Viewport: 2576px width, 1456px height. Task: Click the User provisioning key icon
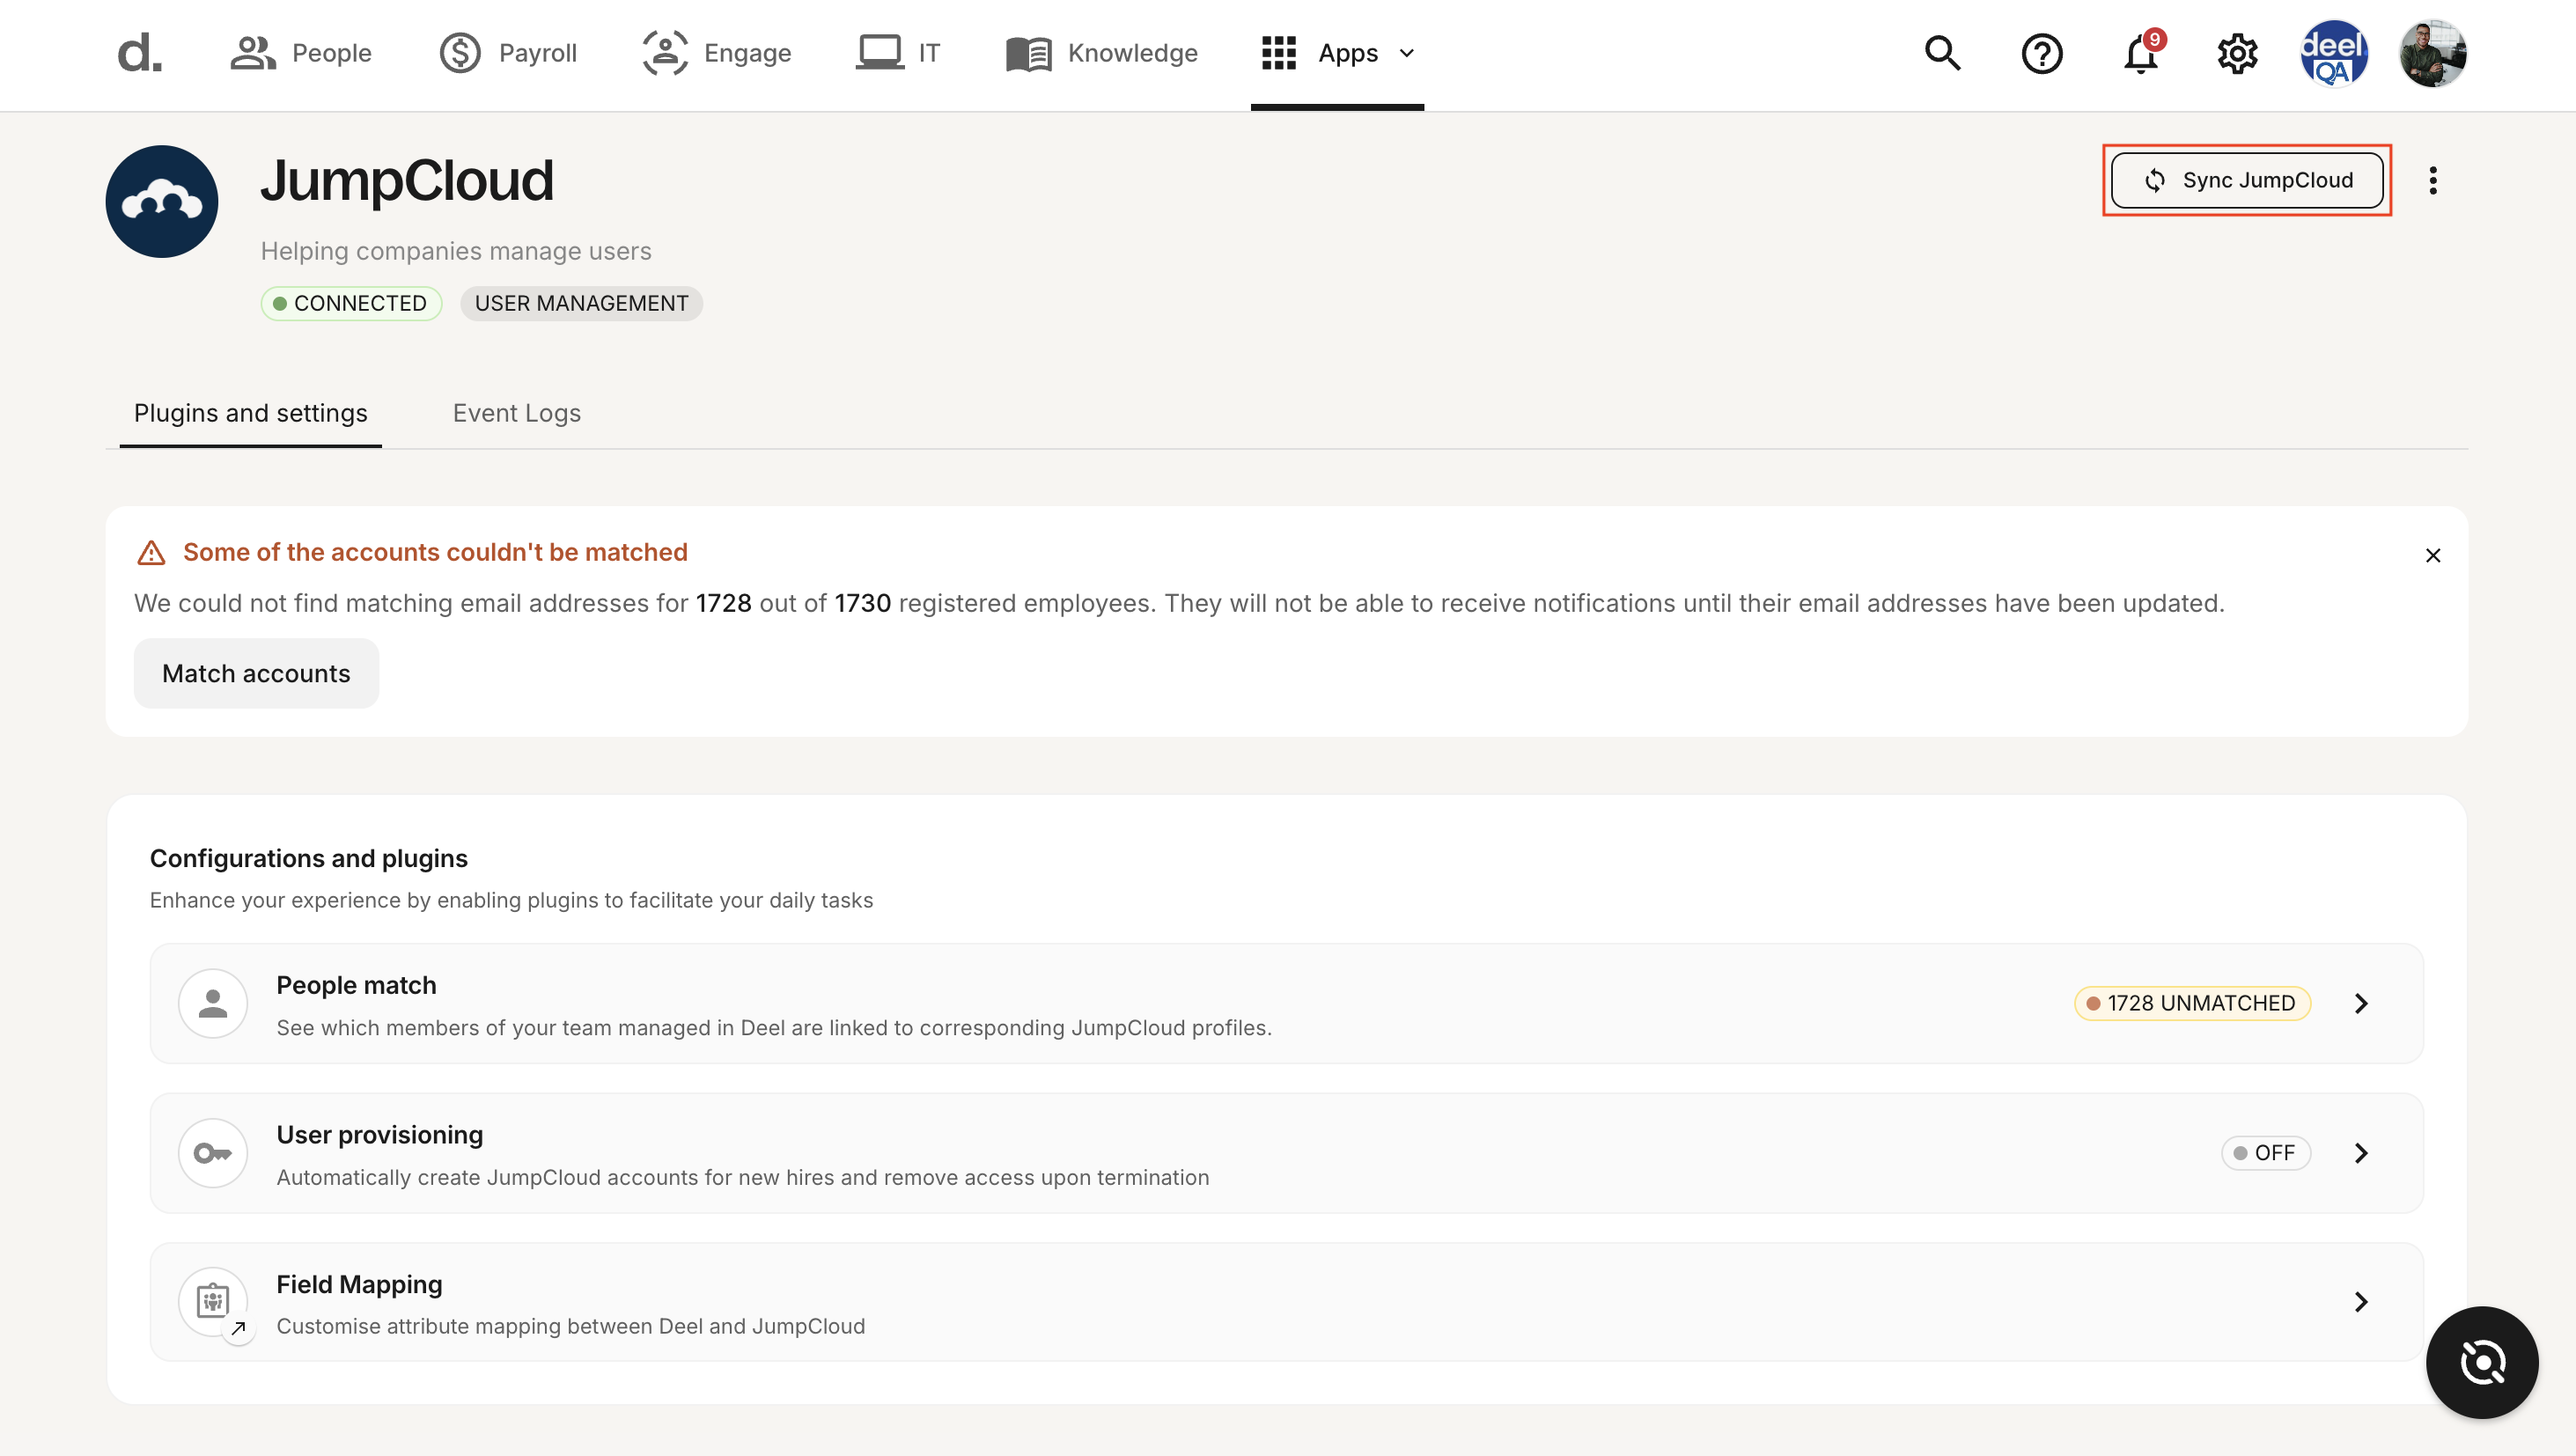213,1153
